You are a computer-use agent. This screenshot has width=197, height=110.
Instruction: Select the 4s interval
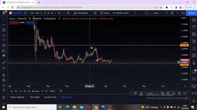tap(49, 13)
